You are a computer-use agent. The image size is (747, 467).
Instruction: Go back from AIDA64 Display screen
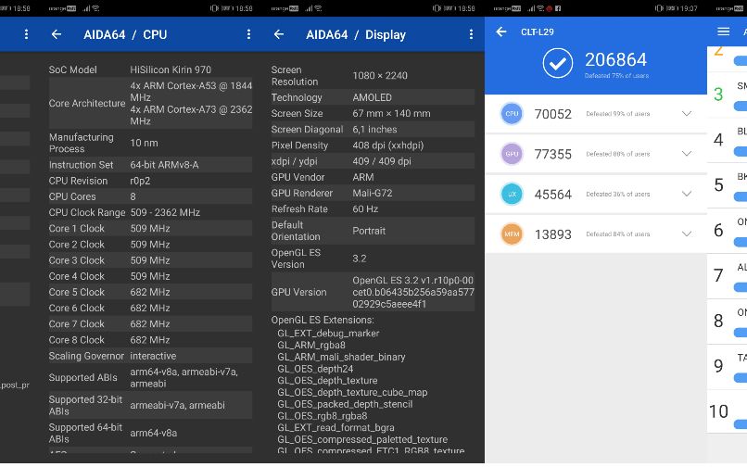pos(279,34)
